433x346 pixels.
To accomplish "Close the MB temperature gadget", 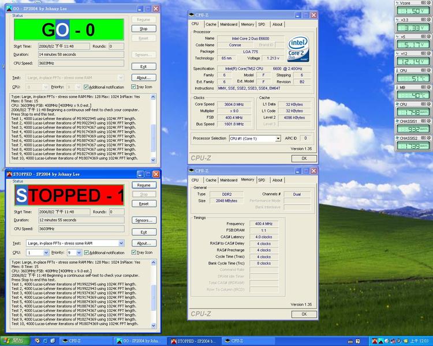I will click(429, 87).
